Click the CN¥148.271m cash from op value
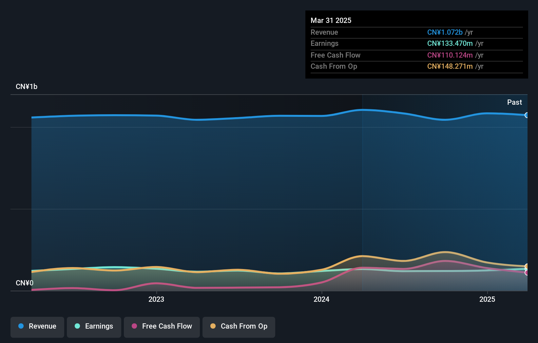This screenshot has width=538, height=343. [450, 66]
